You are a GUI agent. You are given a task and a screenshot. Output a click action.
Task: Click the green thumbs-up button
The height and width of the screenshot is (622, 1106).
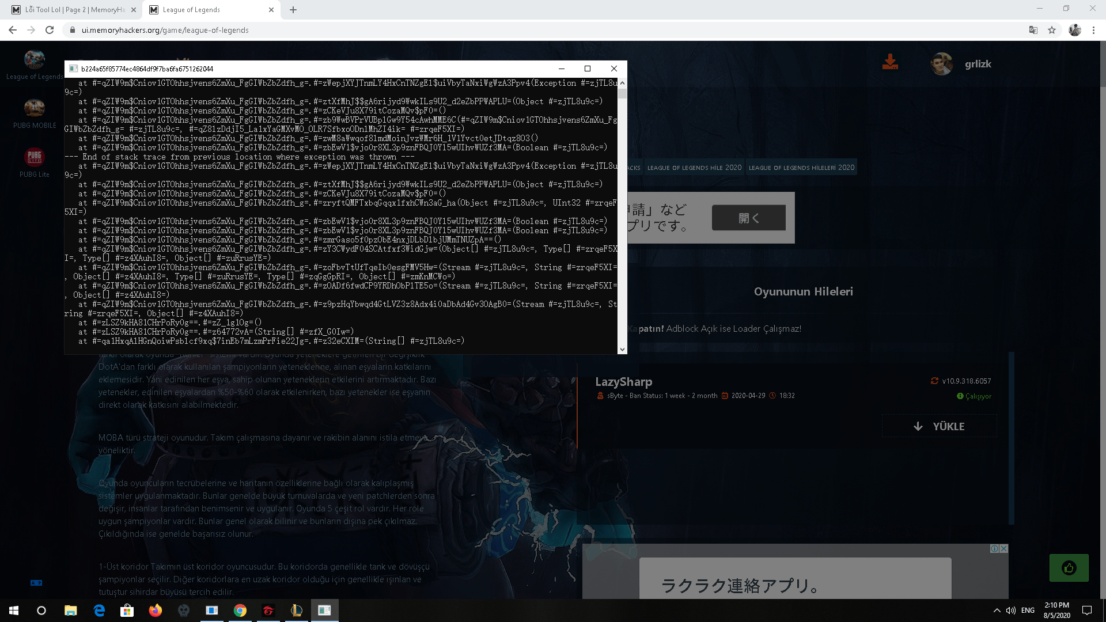click(1069, 568)
